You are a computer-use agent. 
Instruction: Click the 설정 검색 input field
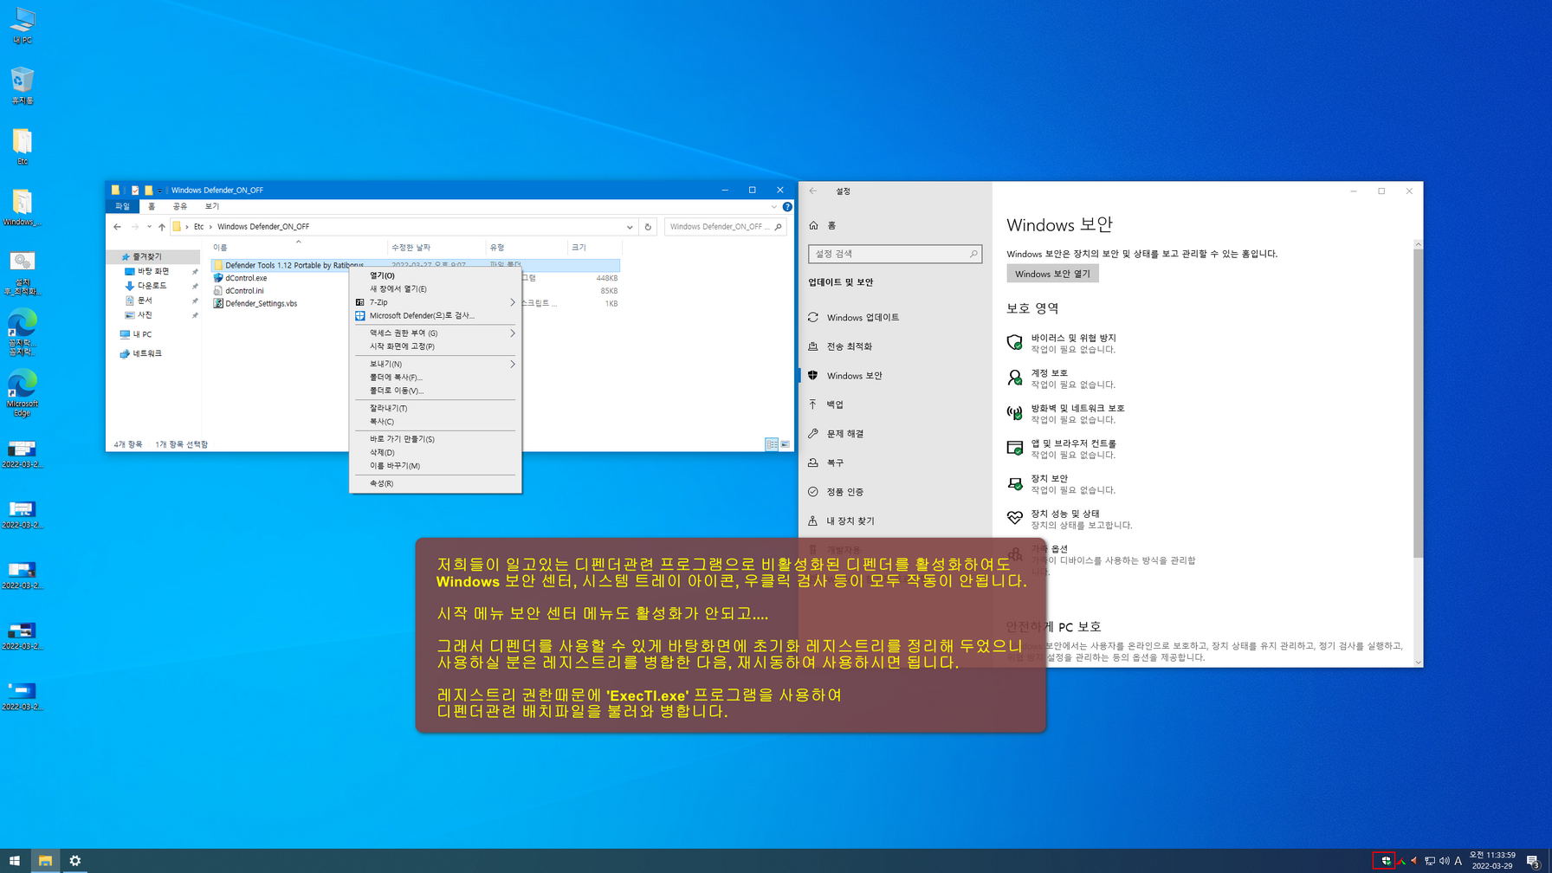tap(895, 254)
